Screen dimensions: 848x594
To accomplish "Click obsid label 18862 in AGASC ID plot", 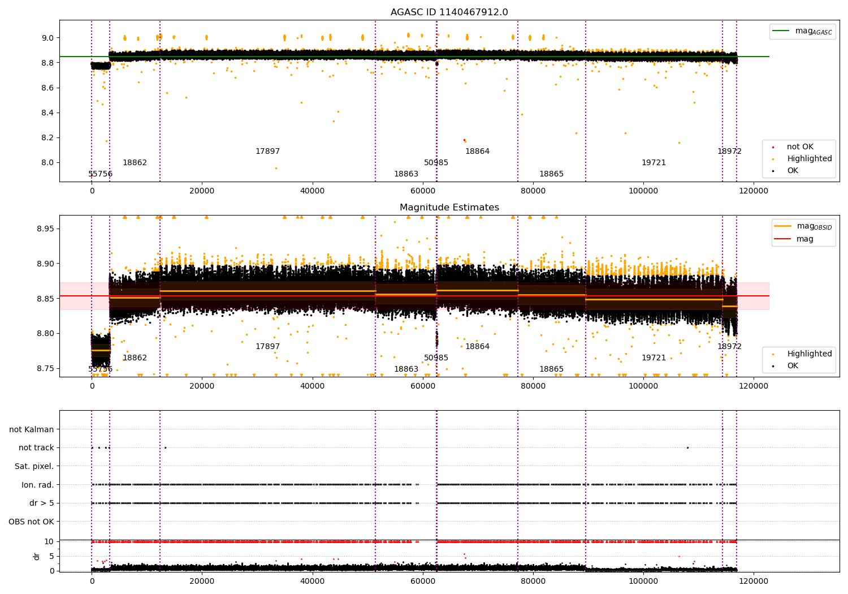I will (135, 163).
